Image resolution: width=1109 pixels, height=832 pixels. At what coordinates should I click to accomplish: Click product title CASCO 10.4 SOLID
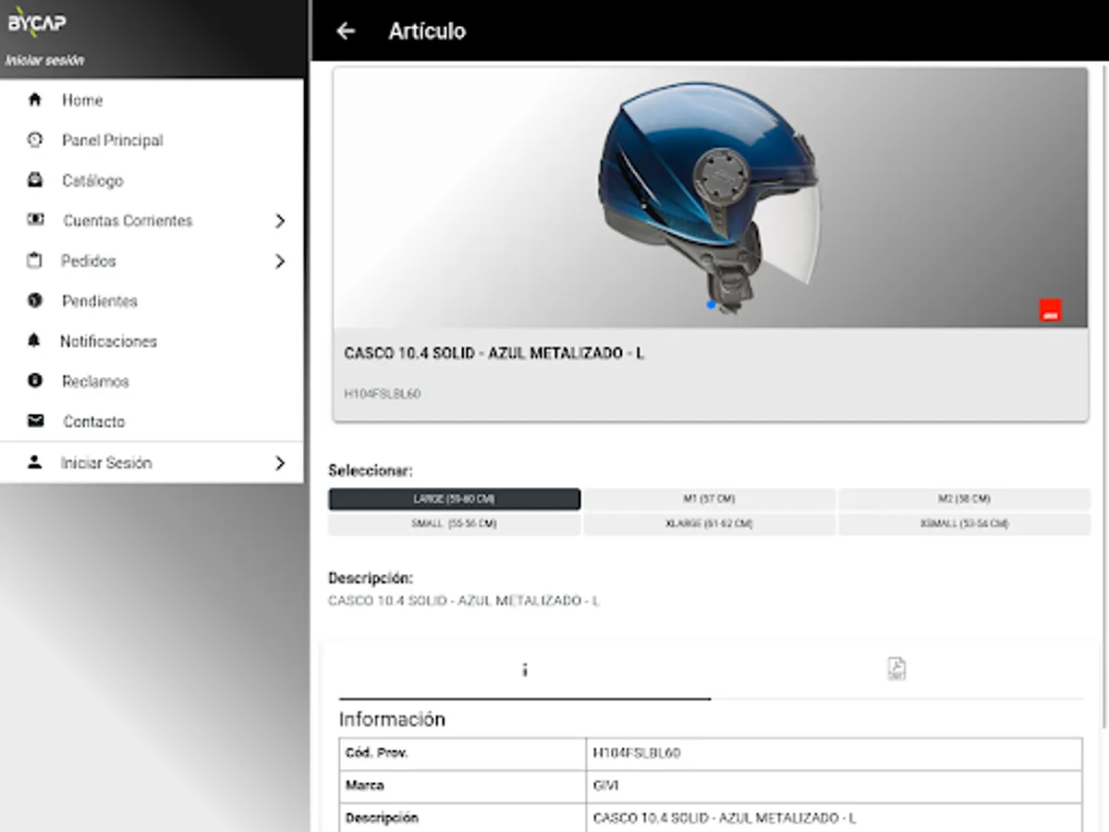[494, 354]
